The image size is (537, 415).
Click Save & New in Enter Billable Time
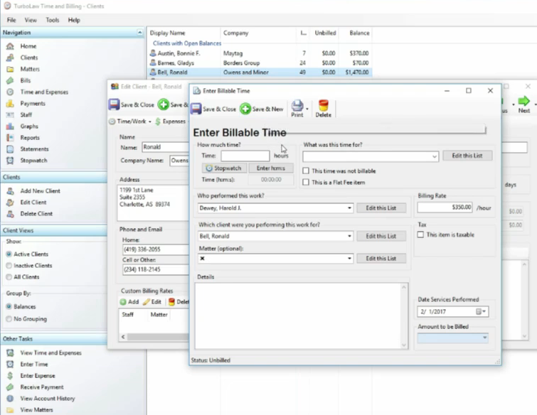tap(262, 109)
